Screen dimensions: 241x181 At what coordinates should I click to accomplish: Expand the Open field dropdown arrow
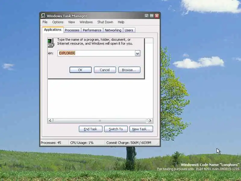coord(138,53)
